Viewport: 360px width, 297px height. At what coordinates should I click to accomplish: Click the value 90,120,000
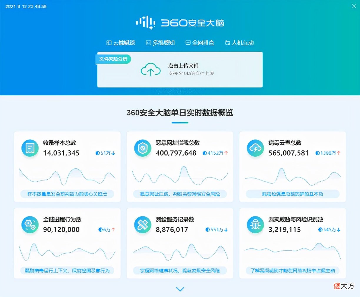(61, 230)
